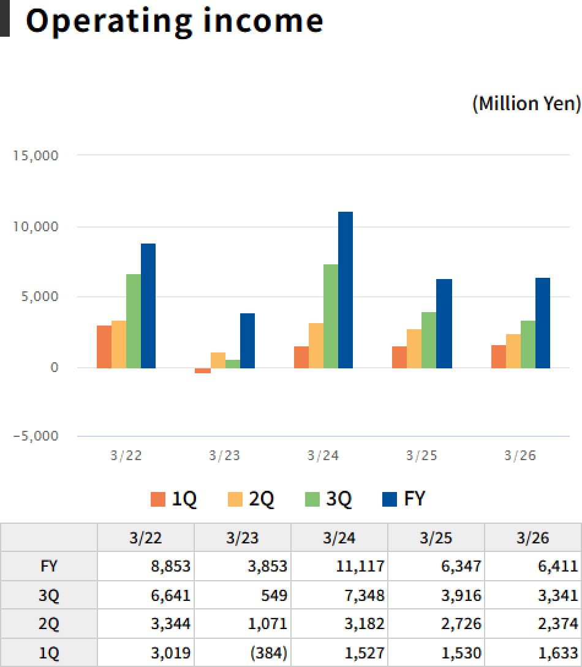
Task: Select the table cell "3,916"
Action: pos(436,595)
